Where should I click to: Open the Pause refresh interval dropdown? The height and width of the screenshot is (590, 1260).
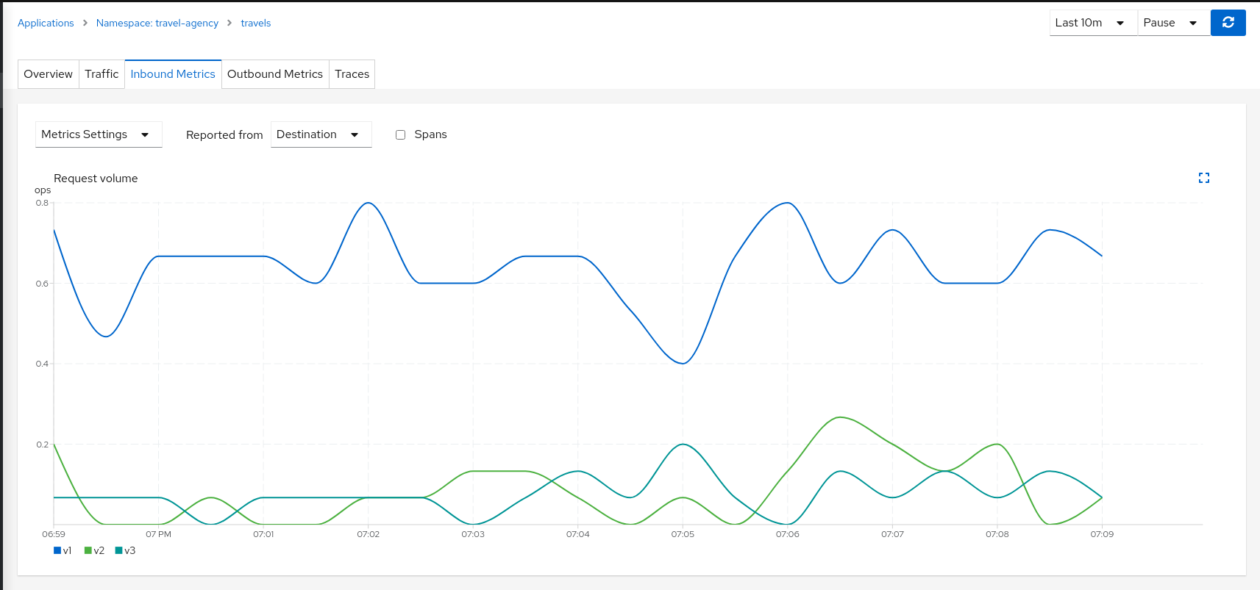coord(1172,23)
